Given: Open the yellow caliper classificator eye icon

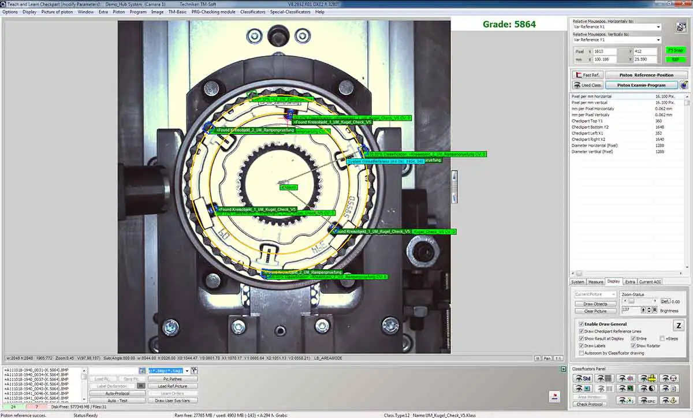Looking at the screenshot, I should click(x=647, y=378).
